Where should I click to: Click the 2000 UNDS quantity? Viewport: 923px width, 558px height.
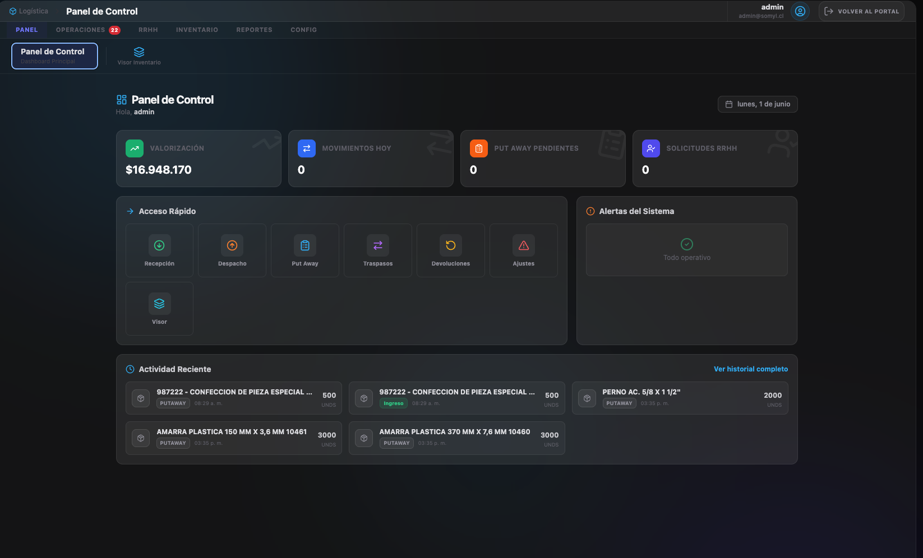pyautogui.click(x=773, y=399)
